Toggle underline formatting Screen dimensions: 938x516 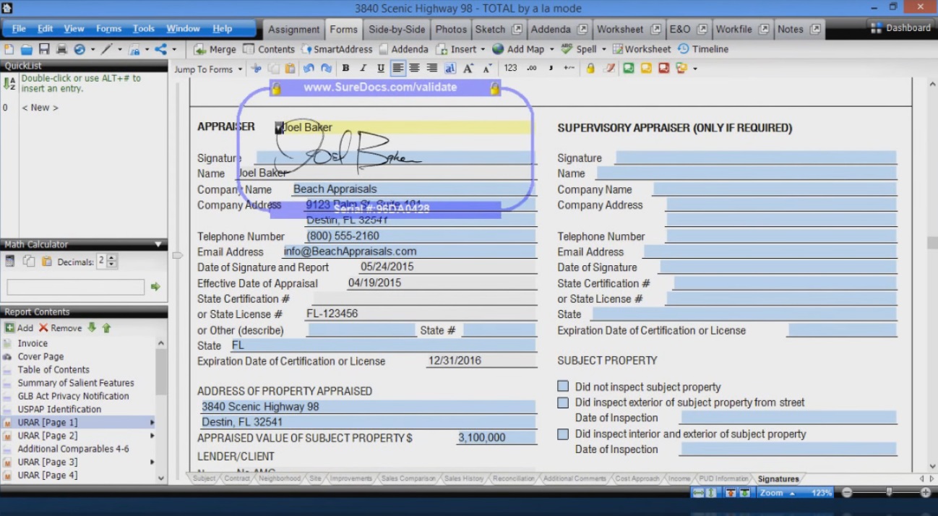[380, 69]
